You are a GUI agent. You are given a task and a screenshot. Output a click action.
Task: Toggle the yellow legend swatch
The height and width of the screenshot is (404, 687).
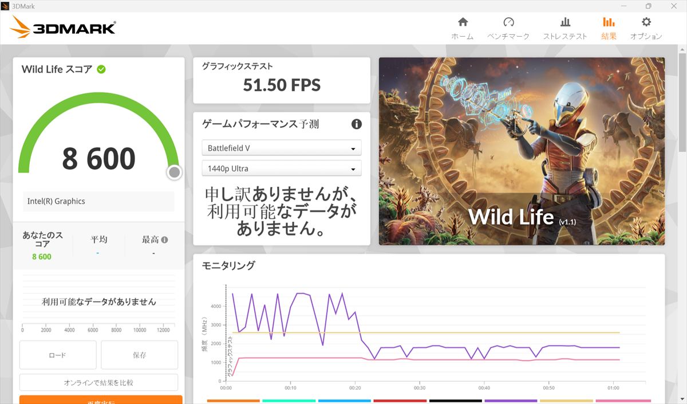(x=566, y=401)
